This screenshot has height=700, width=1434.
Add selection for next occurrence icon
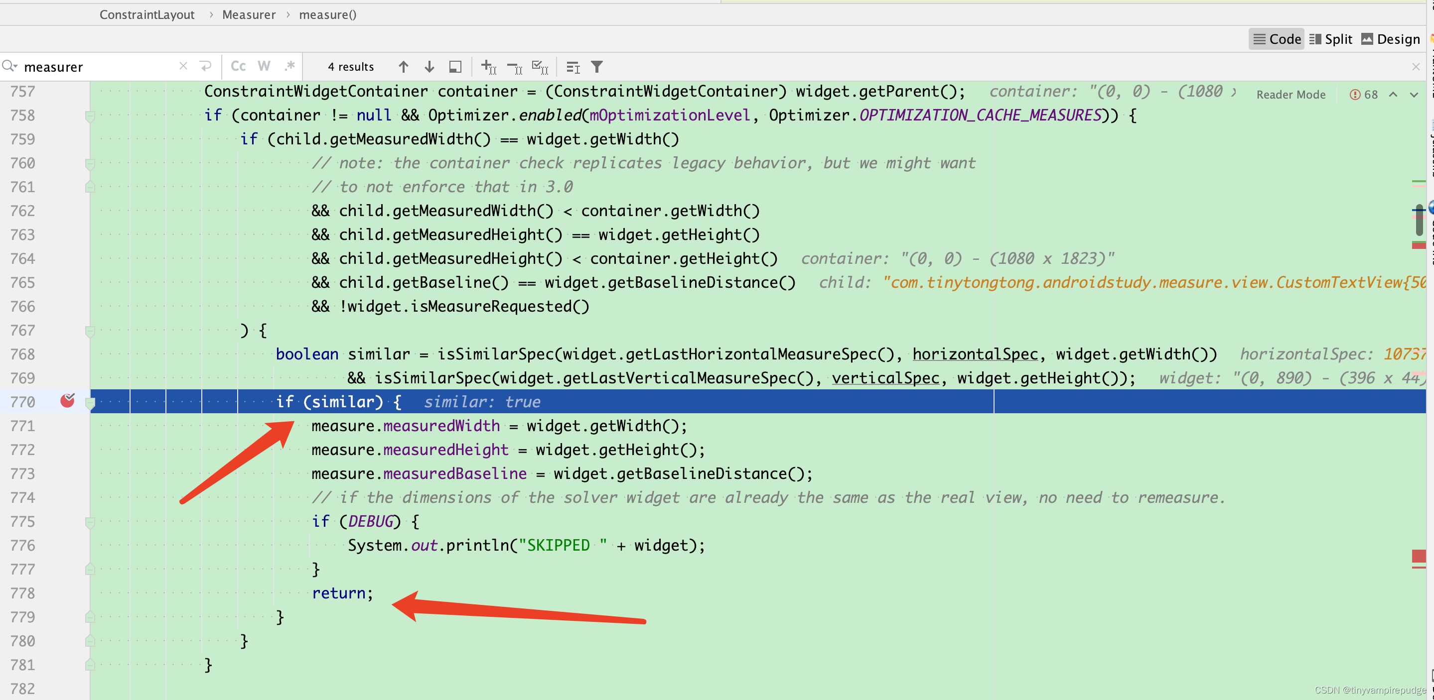(488, 67)
